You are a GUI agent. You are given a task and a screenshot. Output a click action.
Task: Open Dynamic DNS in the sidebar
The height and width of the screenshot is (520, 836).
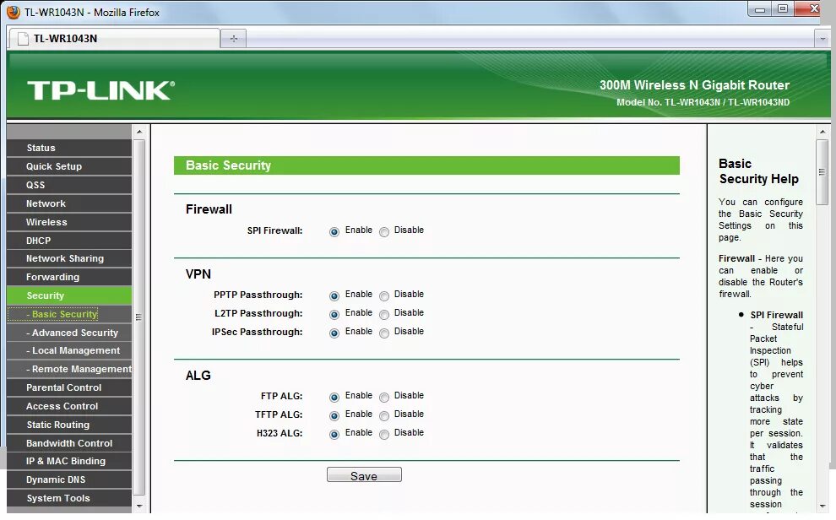pyautogui.click(x=69, y=479)
